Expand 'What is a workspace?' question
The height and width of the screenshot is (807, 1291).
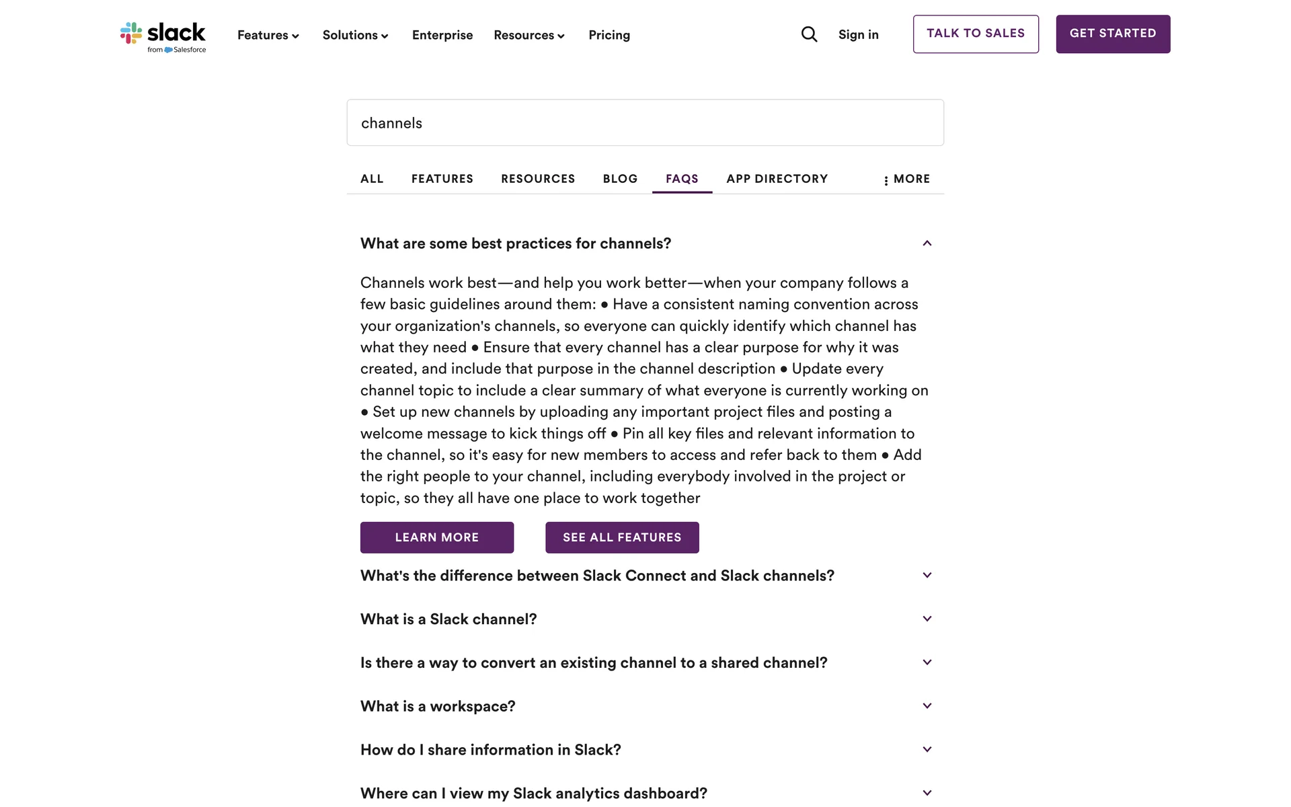pos(927,706)
